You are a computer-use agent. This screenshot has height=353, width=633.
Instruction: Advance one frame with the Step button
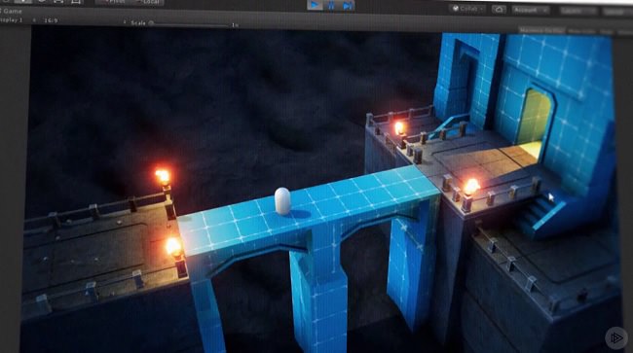(348, 6)
